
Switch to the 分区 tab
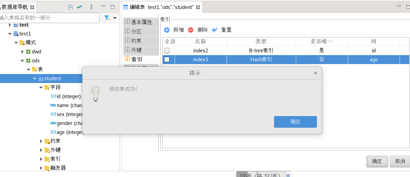pyautogui.click(x=141, y=32)
